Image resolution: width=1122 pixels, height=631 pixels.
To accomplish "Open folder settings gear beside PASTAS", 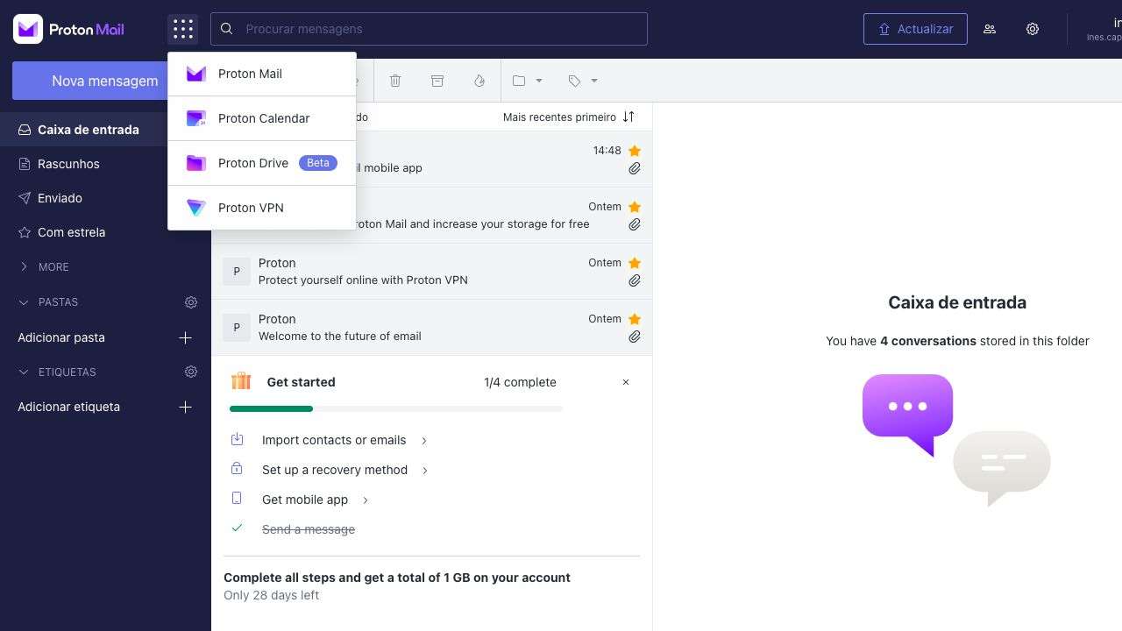I will pyautogui.click(x=191, y=302).
